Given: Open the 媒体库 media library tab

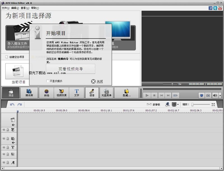Looking at the screenshot, I should 29,93.
